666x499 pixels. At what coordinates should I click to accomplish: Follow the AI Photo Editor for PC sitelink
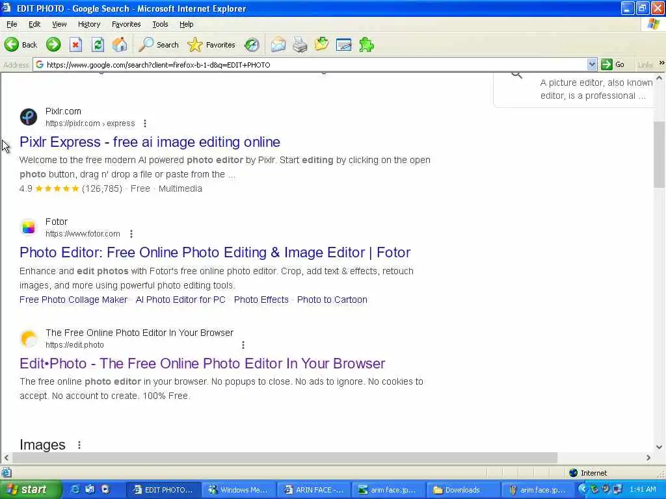181,300
